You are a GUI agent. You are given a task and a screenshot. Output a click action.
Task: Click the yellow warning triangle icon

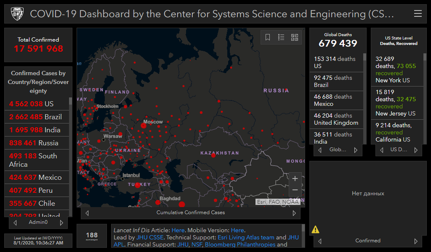pyautogui.click(x=315, y=229)
